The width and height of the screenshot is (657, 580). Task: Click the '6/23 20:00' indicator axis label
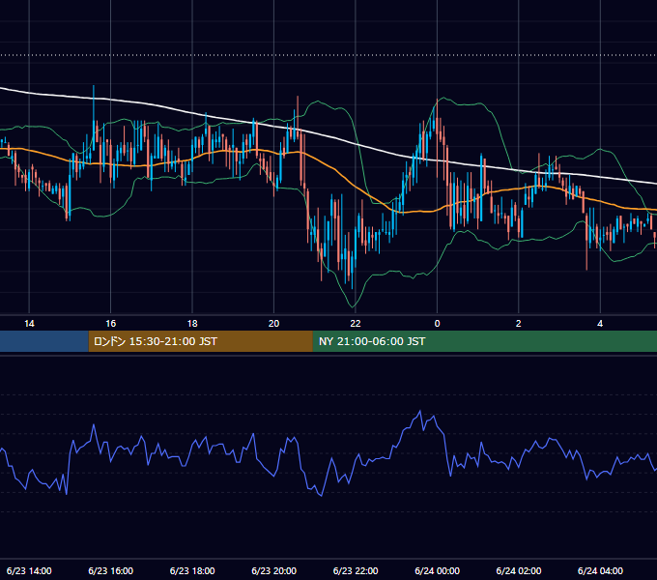[273, 570]
